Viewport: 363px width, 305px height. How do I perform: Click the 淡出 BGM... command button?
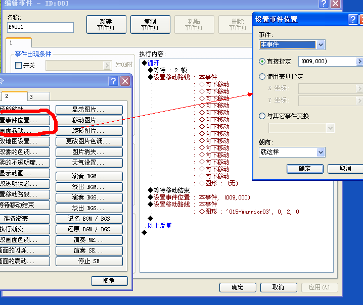pyautogui.click(x=89, y=187)
